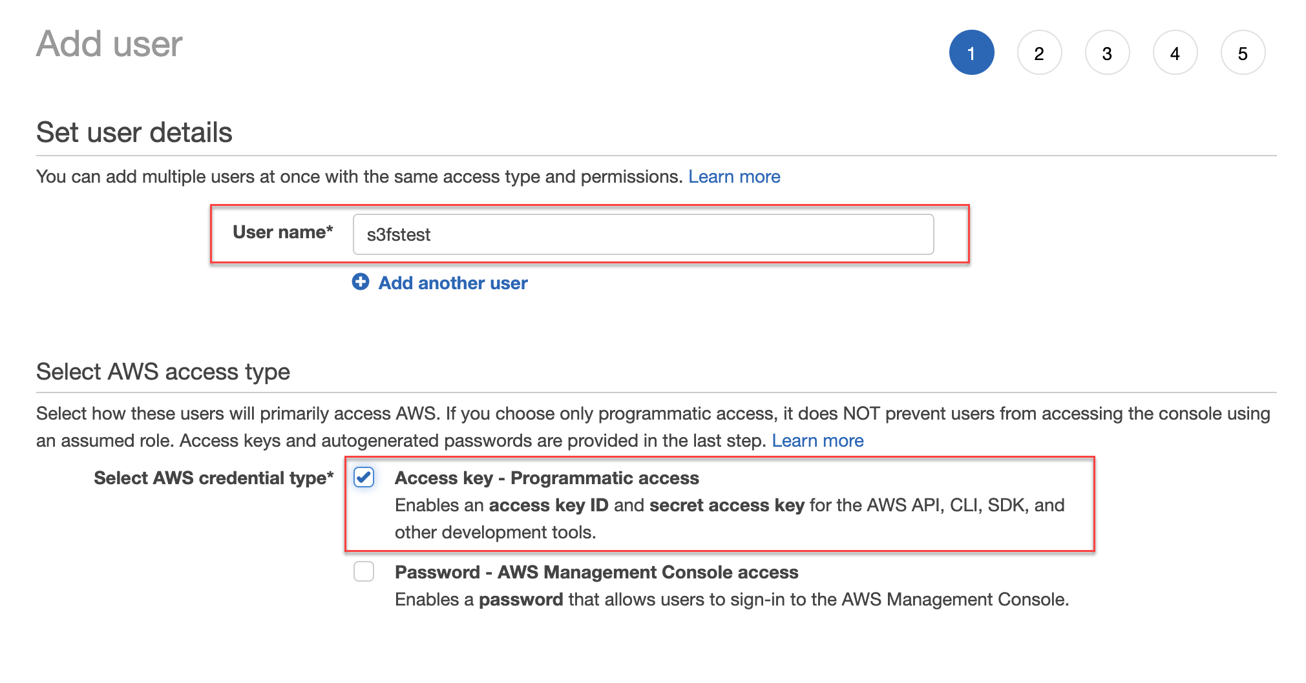This screenshot has width=1306, height=683.
Task: Click the Password - AWS Management Console access label
Action: click(x=596, y=572)
